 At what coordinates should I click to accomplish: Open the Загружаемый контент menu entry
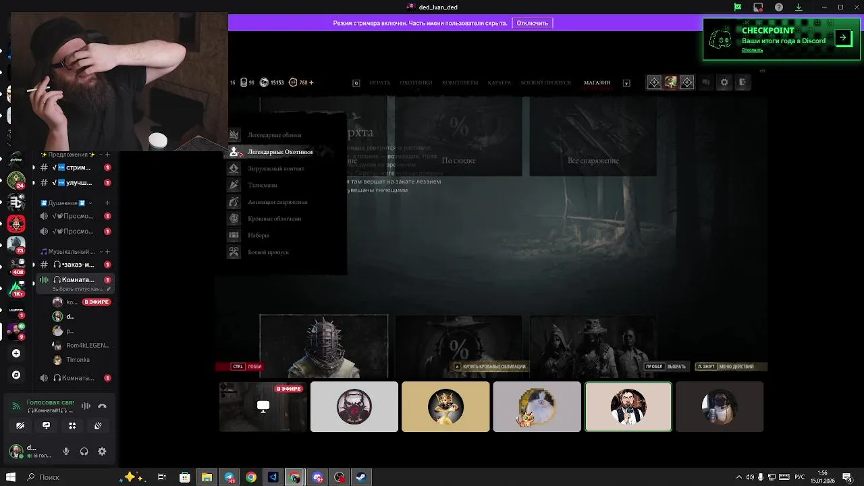click(276, 169)
